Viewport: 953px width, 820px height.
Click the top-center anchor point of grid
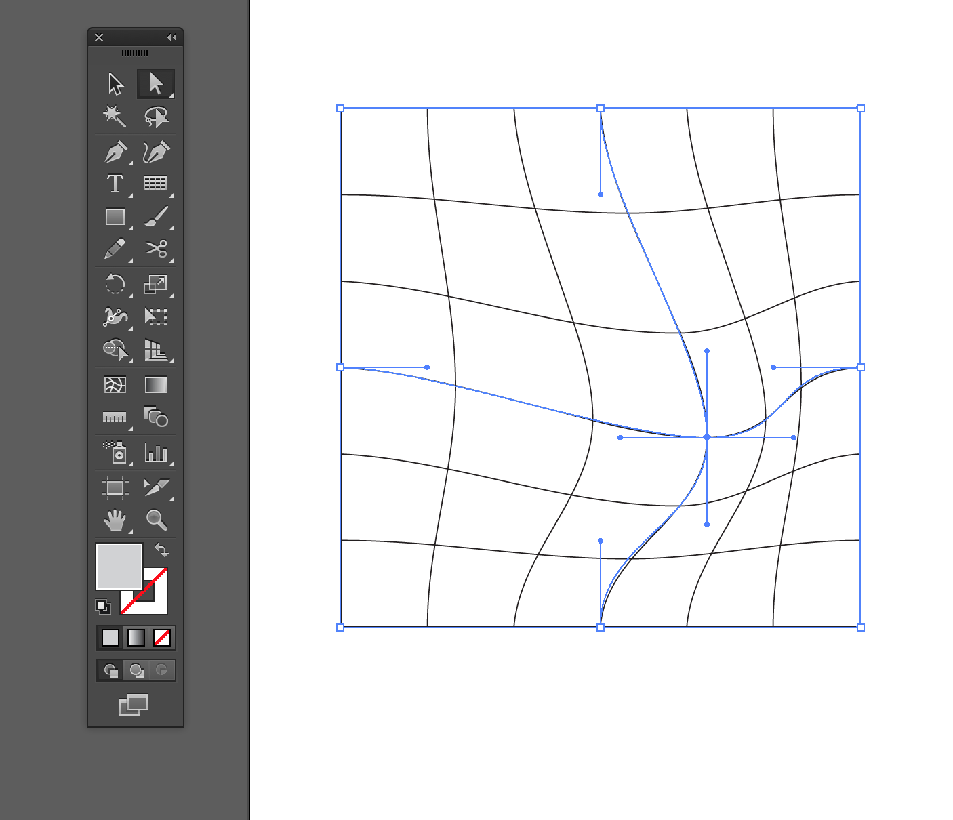click(601, 108)
